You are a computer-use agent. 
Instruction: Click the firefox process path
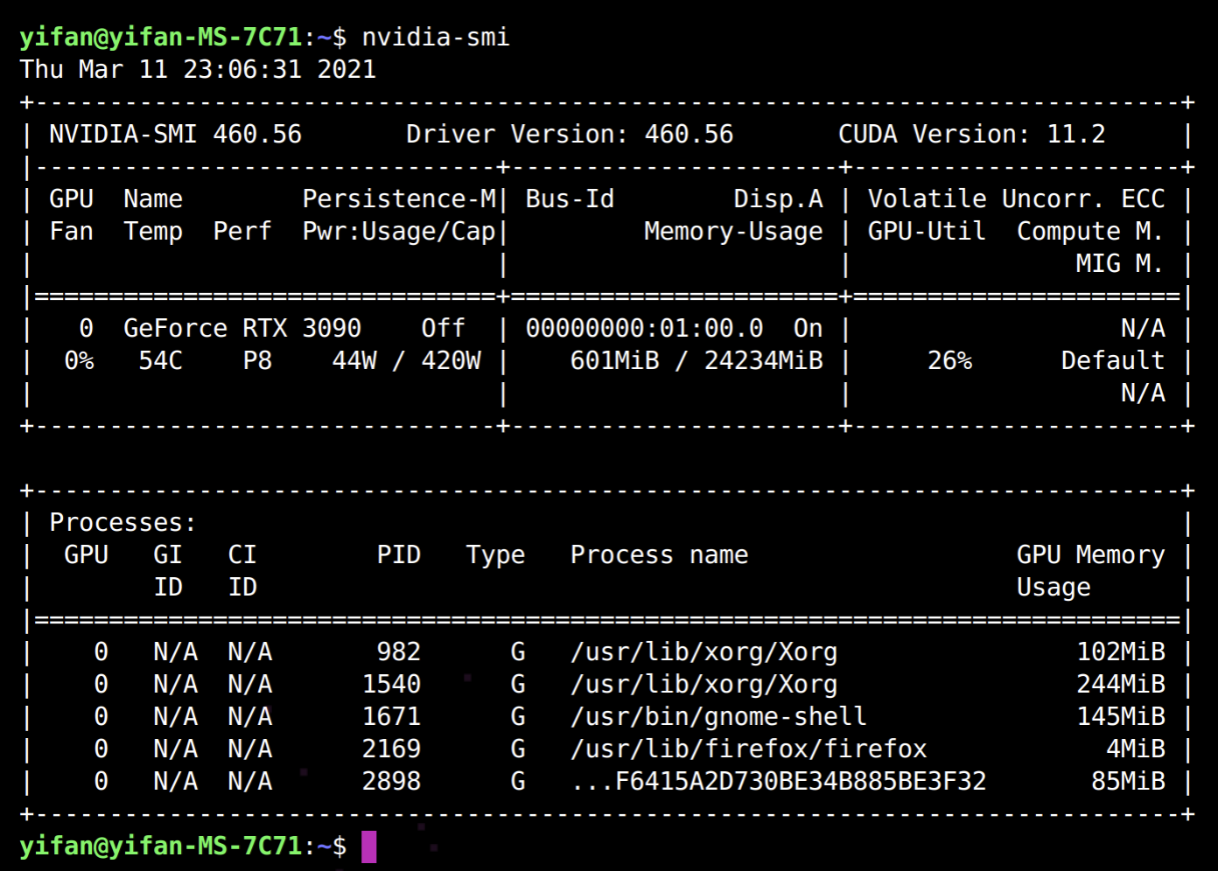pyautogui.click(x=750, y=749)
